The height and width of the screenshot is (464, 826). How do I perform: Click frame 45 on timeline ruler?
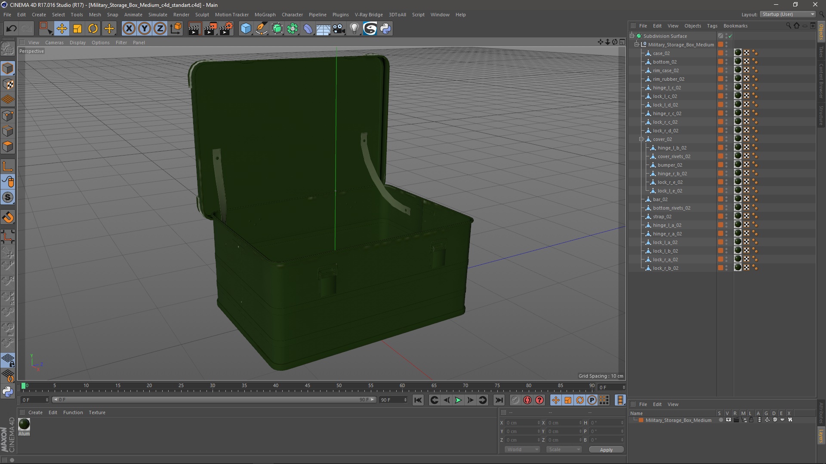tap(307, 386)
